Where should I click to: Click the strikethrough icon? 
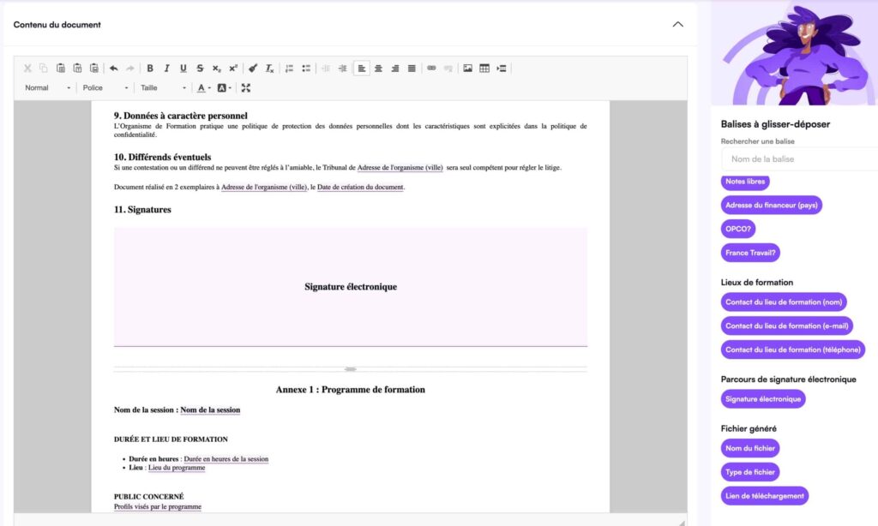(200, 69)
